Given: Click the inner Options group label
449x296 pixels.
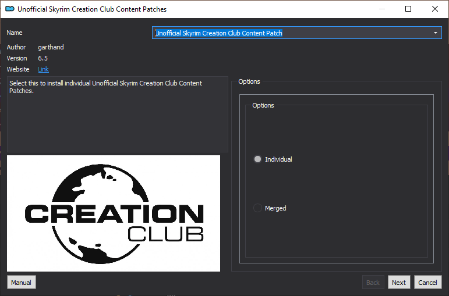Looking at the screenshot, I should pos(263,105).
